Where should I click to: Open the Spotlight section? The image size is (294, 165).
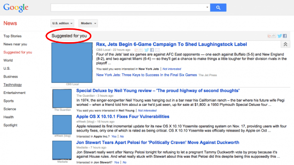tap(10, 125)
